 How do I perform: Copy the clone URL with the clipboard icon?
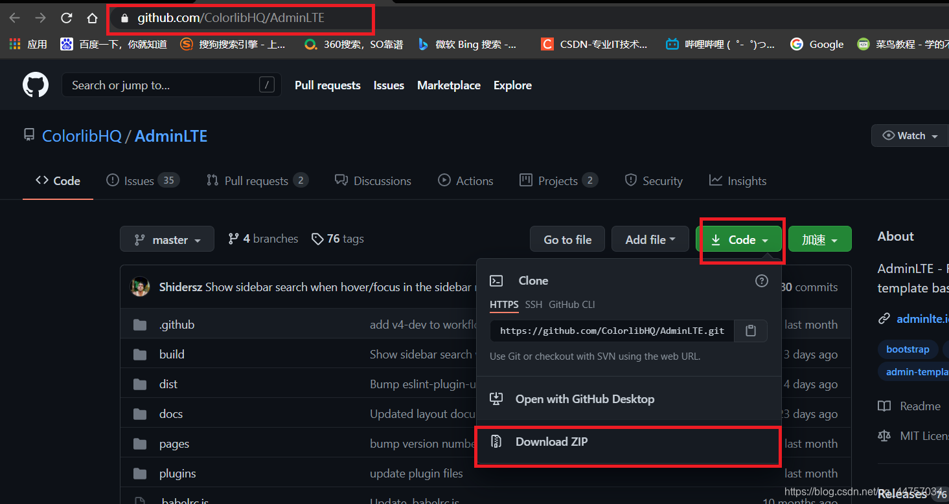click(x=751, y=331)
